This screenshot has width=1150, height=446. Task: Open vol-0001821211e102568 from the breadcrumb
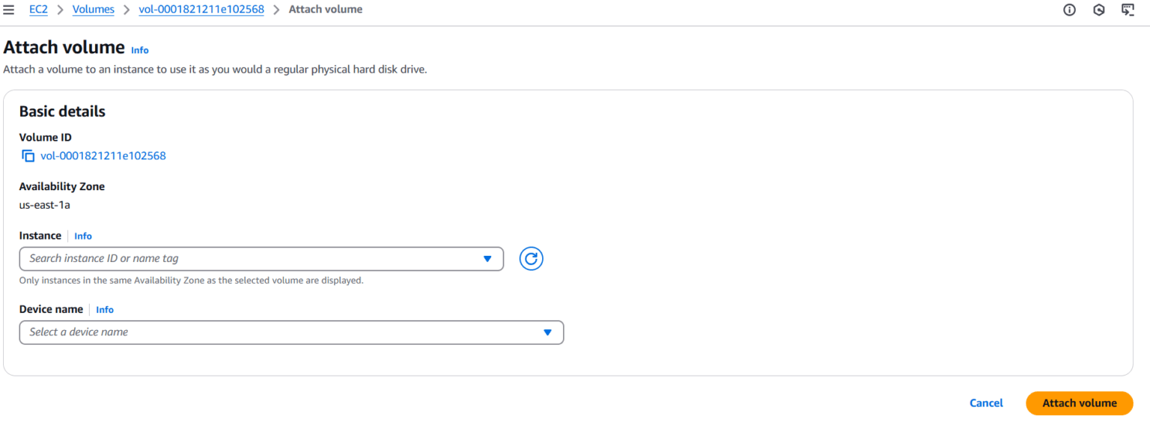tap(201, 9)
